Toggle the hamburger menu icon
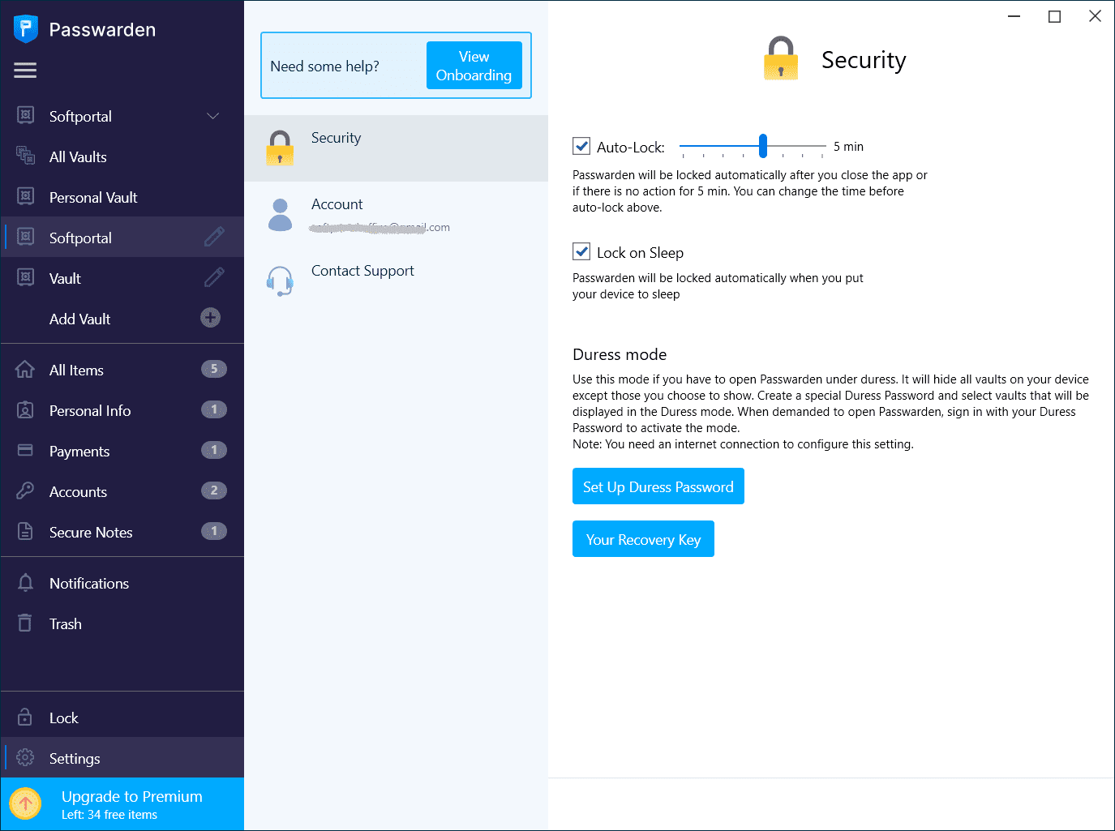Image resolution: width=1115 pixels, height=831 pixels. 25,71
